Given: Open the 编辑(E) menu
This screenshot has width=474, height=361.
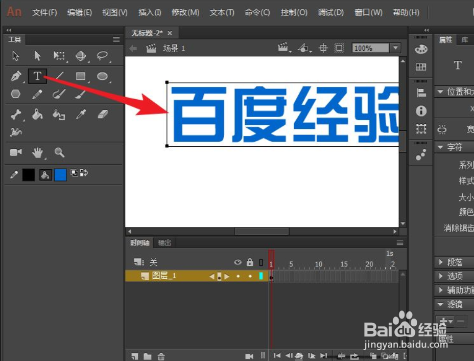Looking at the screenshot, I should coord(80,12).
